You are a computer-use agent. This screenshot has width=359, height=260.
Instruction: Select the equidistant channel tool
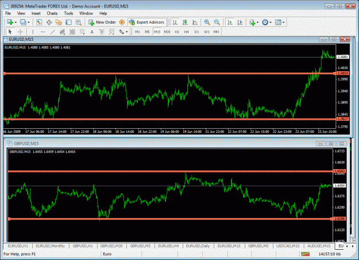(x=62, y=32)
